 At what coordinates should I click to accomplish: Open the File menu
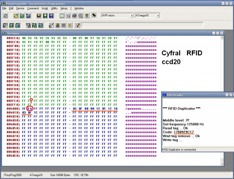4,8
